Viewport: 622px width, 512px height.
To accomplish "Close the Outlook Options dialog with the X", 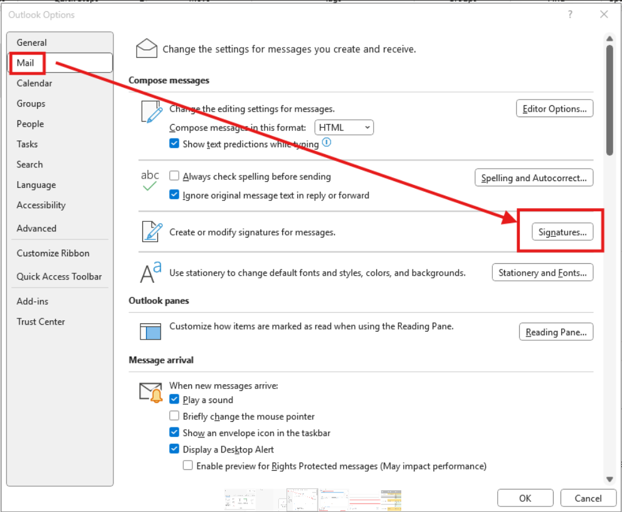I will 604,14.
